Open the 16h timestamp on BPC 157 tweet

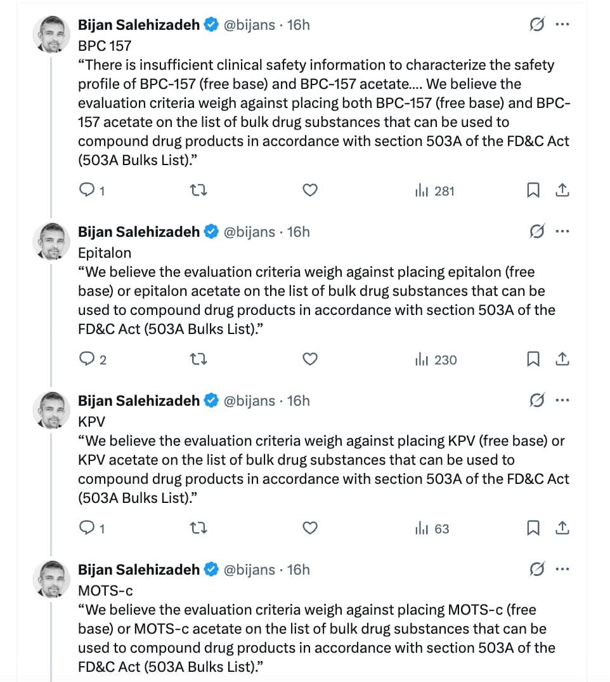299,25
